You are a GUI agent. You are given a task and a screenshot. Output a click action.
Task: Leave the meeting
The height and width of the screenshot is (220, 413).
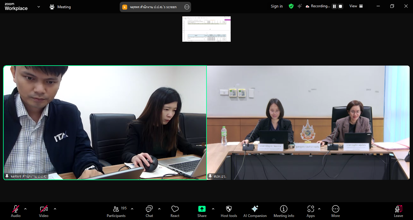coord(398,211)
